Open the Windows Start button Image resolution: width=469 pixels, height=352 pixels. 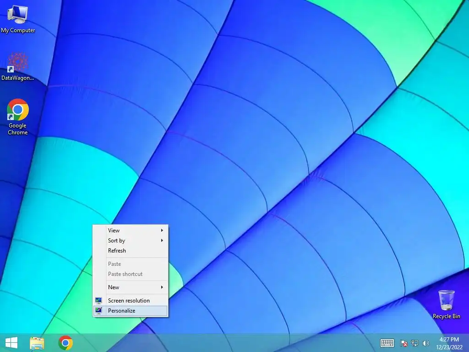pyautogui.click(x=11, y=343)
